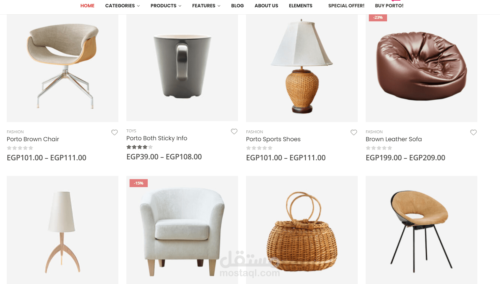Go to the Home menu item
This screenshot has height=284, width=500.
point(87,6)
